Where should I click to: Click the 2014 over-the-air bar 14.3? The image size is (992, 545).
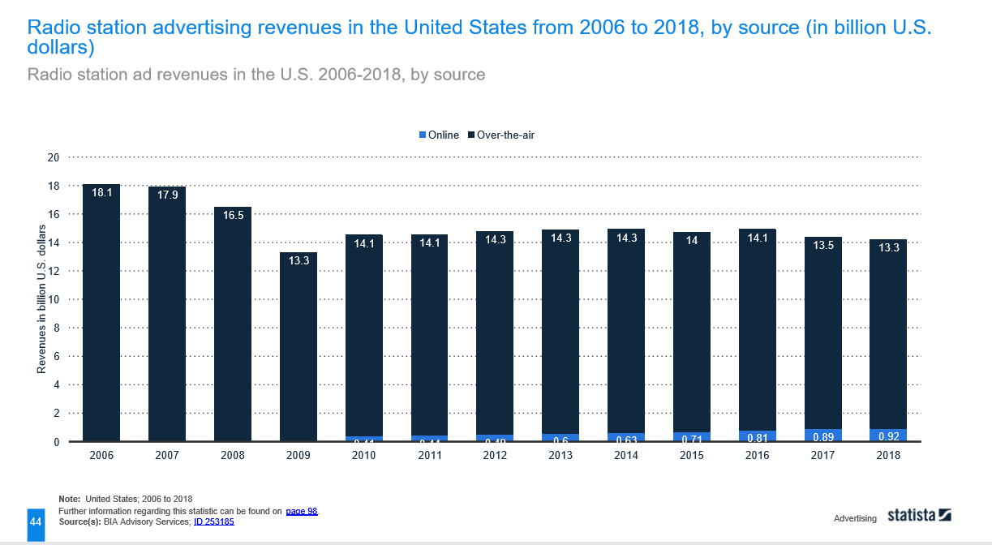pos(627,331)
